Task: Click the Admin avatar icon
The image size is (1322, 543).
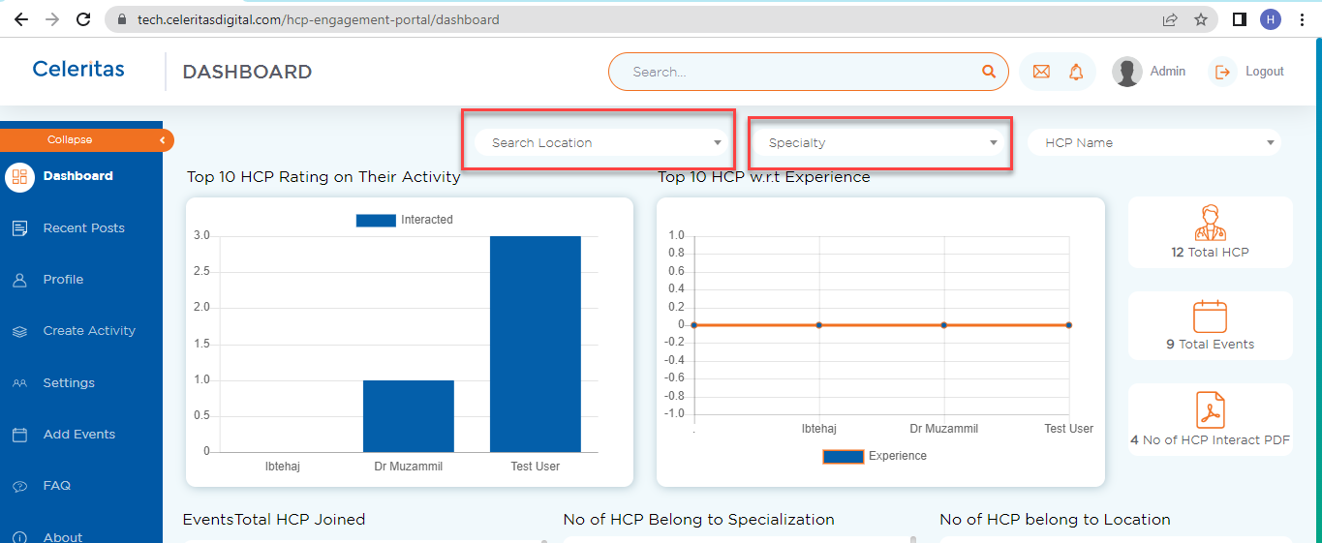Action: 1127,72
